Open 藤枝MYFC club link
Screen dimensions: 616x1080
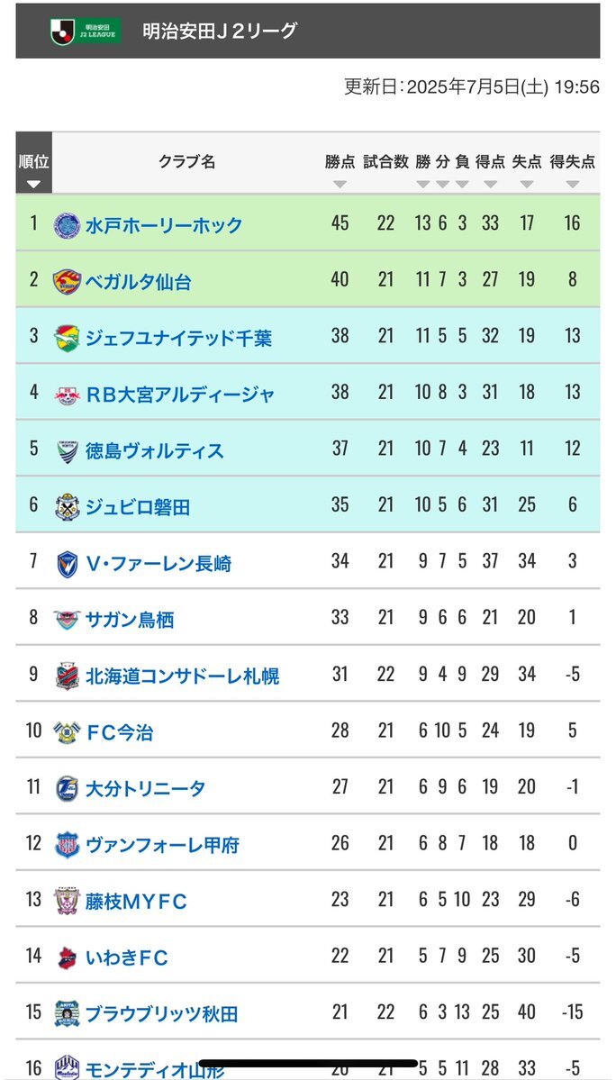click(136, 901)
